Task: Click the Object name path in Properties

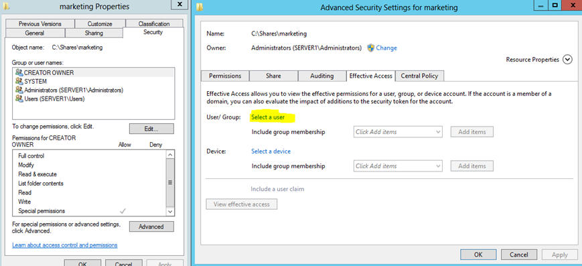Action: (x=77, y=48)
